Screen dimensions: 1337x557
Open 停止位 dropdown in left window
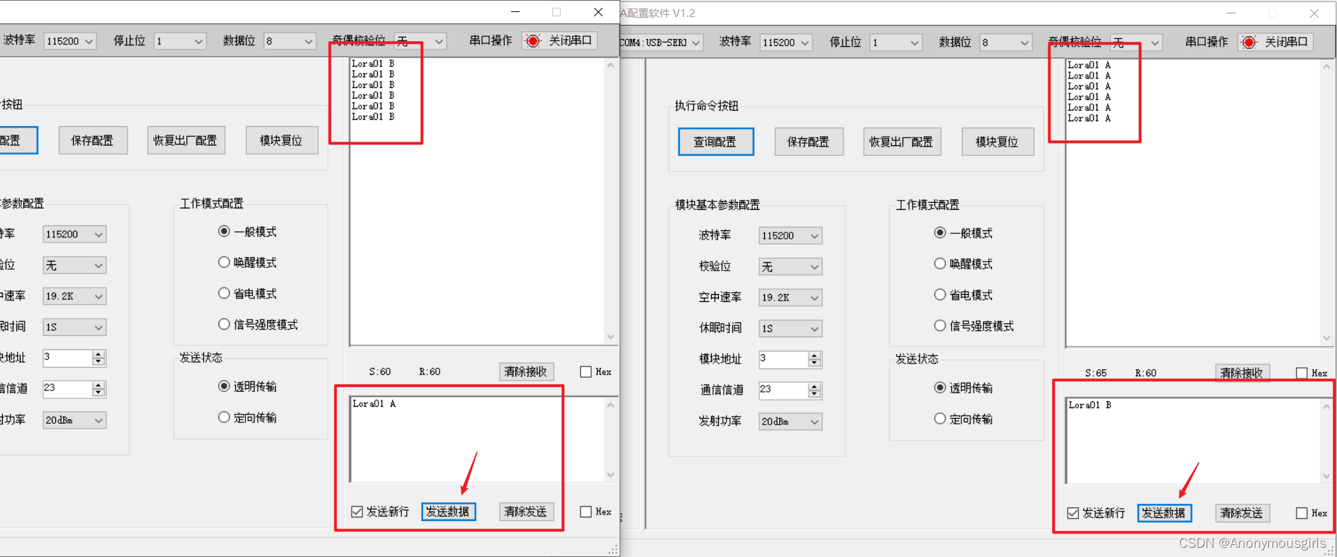tap(180, 41)
